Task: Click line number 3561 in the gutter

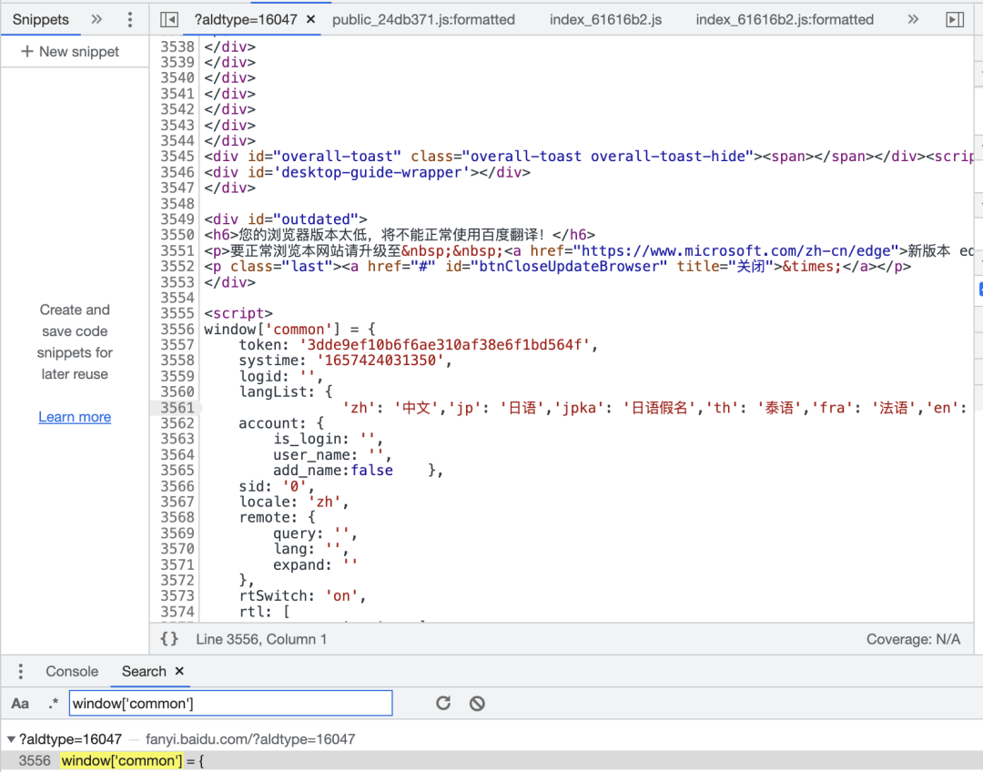Action: pyautogui.click(x=177, y=408)
